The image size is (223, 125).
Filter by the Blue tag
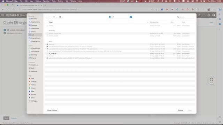click(33, 91)
